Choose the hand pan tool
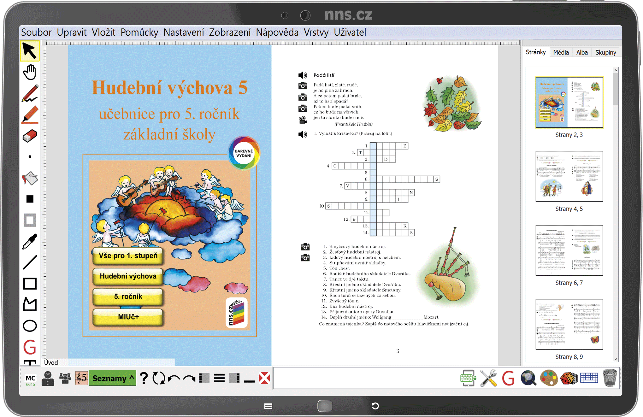 (30, 72)
